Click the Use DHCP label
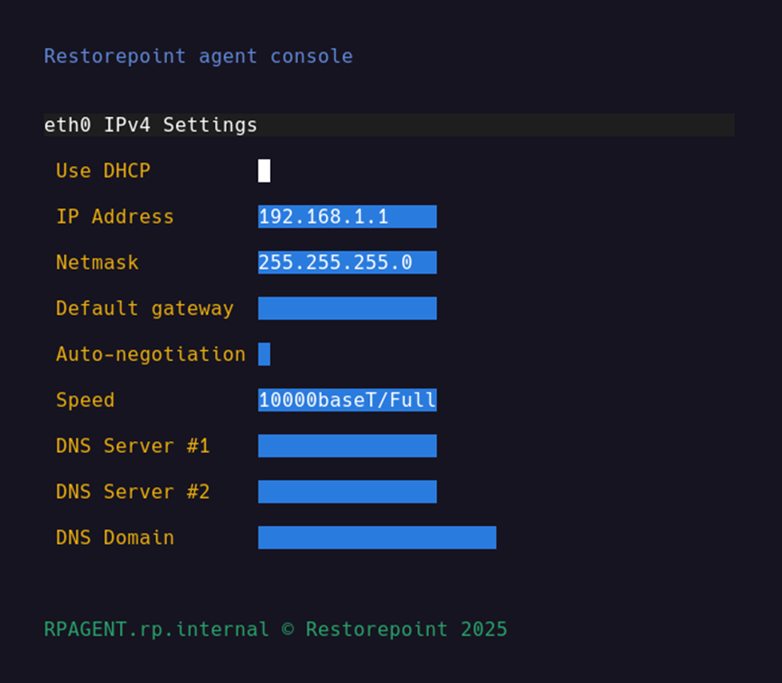 [103, 171]
